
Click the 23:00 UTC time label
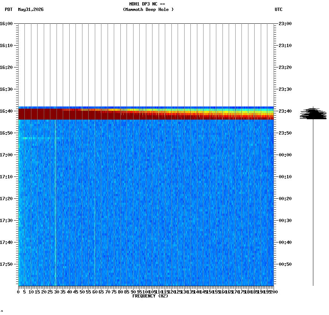(285, 24)
